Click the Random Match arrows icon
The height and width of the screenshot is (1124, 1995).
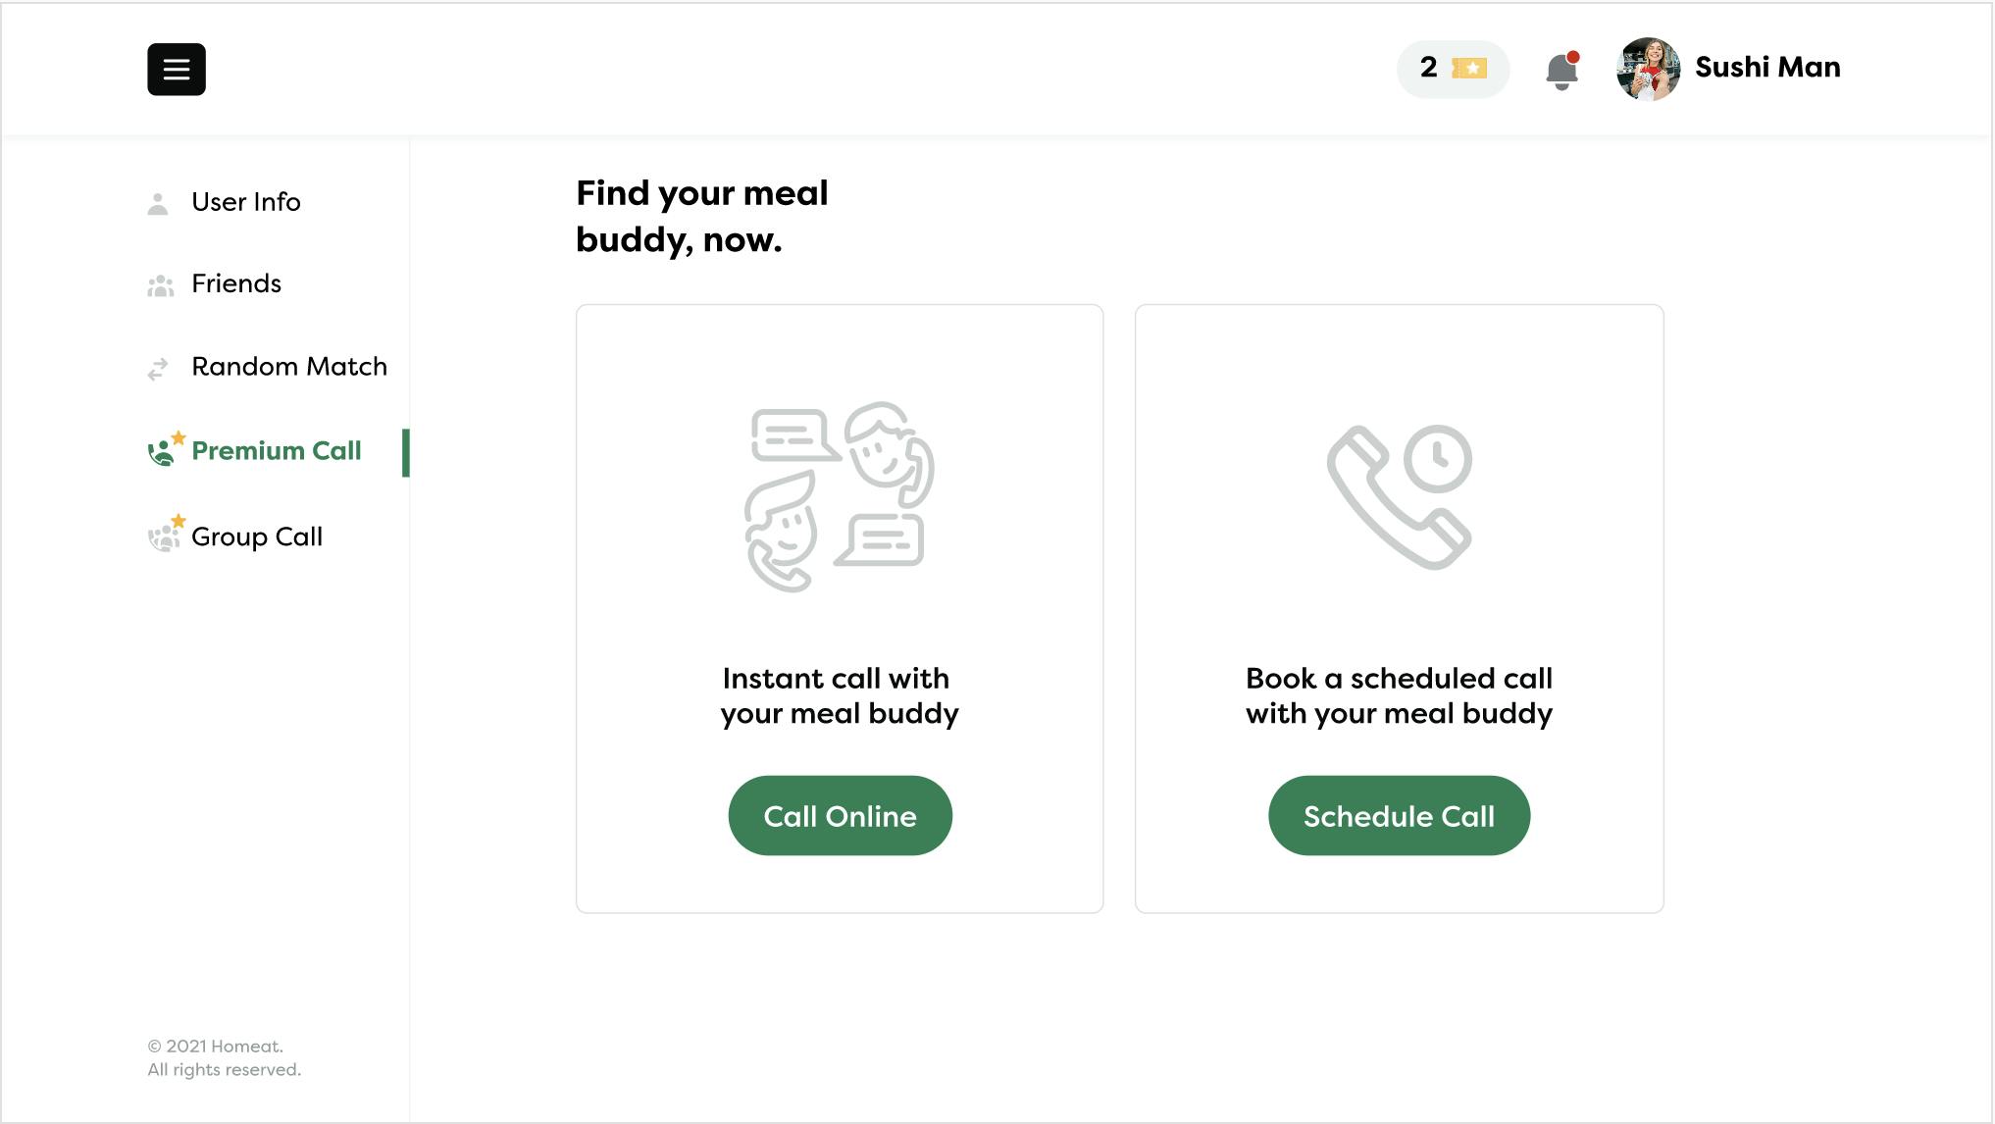point(158,369)
